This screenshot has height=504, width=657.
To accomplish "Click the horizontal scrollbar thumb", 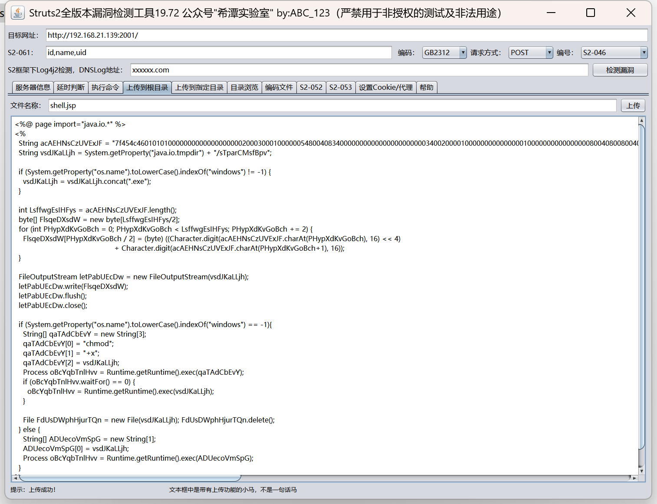I will tap(130, 478).
